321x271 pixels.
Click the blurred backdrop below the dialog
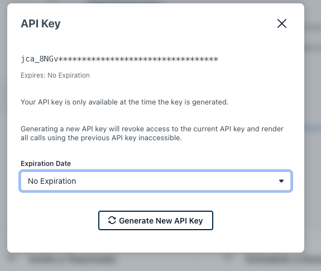point(156,262)
